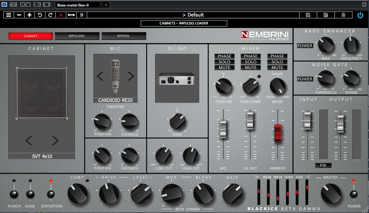This screenshot has width=369, height=213.
Task: Click the DESK COMP knob
Action: tap(251, 86)
